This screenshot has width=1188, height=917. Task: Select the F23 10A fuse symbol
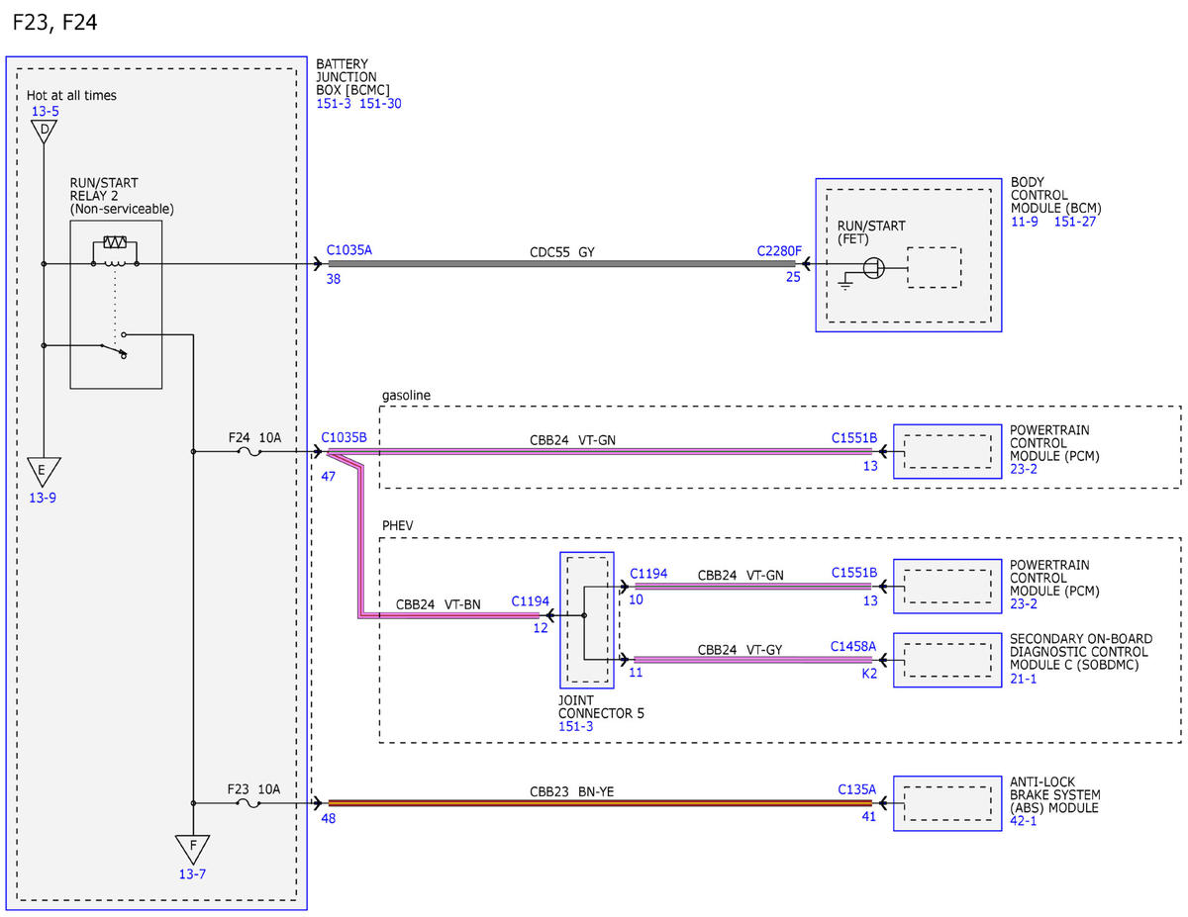point(250,804)
